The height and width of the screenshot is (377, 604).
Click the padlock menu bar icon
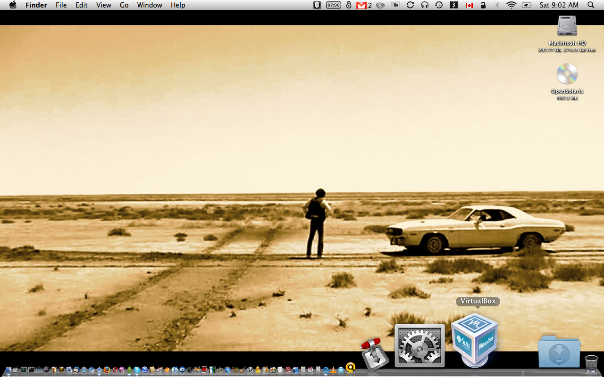[x=483, y=5]
